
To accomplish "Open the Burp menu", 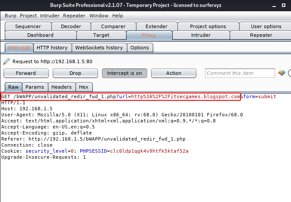I will 11,16.
